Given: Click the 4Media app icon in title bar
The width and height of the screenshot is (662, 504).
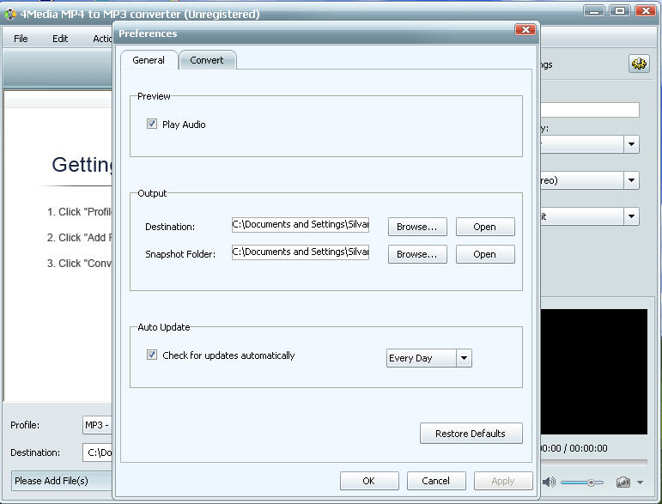Looking at the screenshot, I should tap(9, 15).
